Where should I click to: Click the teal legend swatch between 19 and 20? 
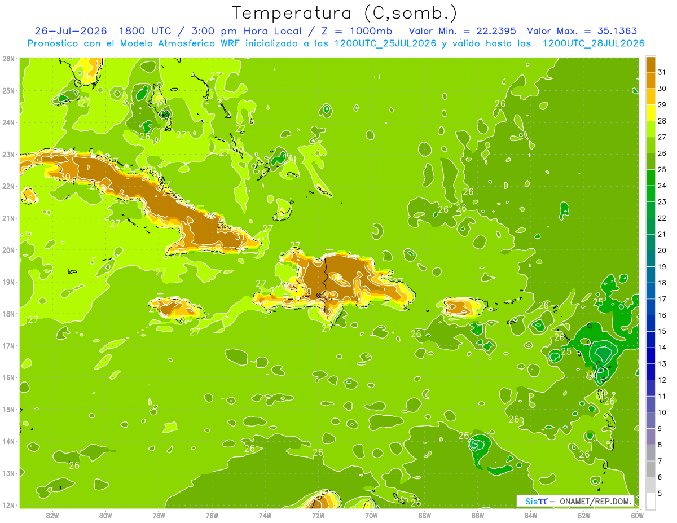650,258
